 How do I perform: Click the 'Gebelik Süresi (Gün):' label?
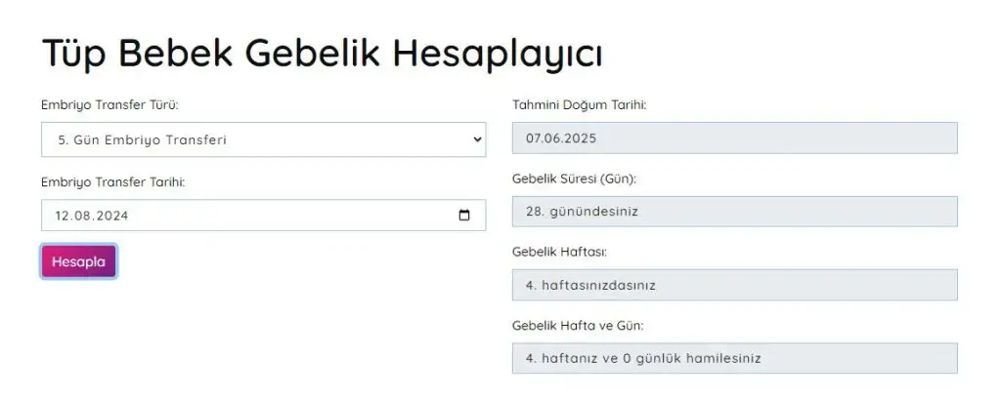click(x=574, y=179)
